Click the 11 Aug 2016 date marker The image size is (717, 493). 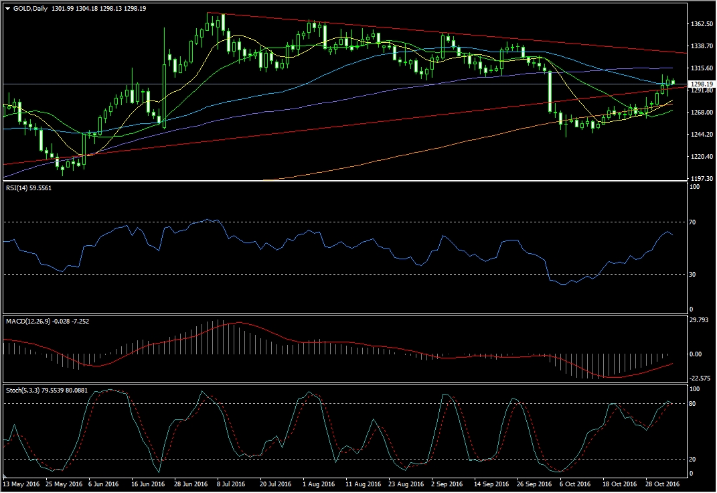(x=363, y=484)
